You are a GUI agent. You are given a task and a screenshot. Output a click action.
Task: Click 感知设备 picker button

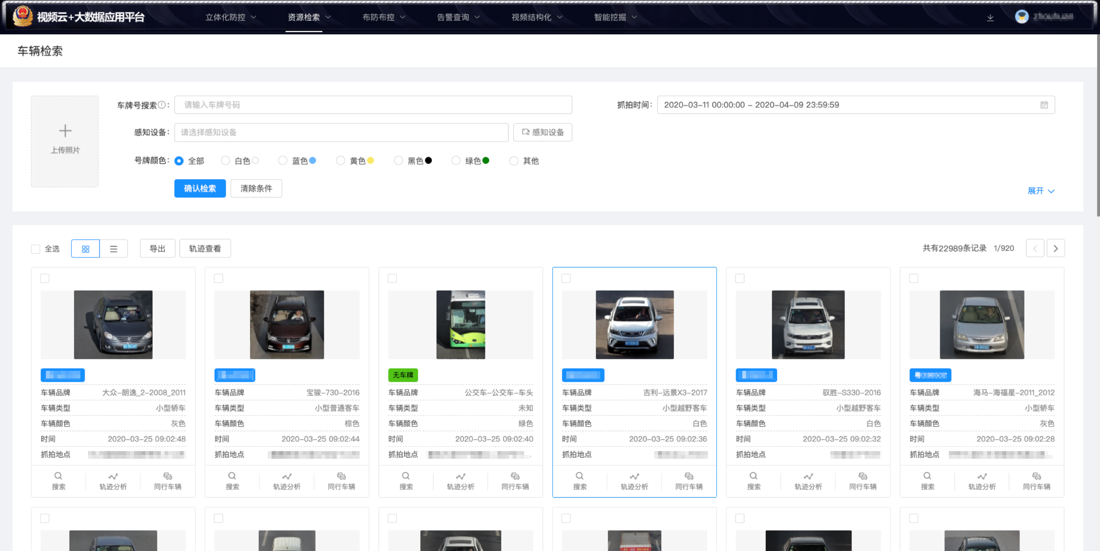[543, 132]
